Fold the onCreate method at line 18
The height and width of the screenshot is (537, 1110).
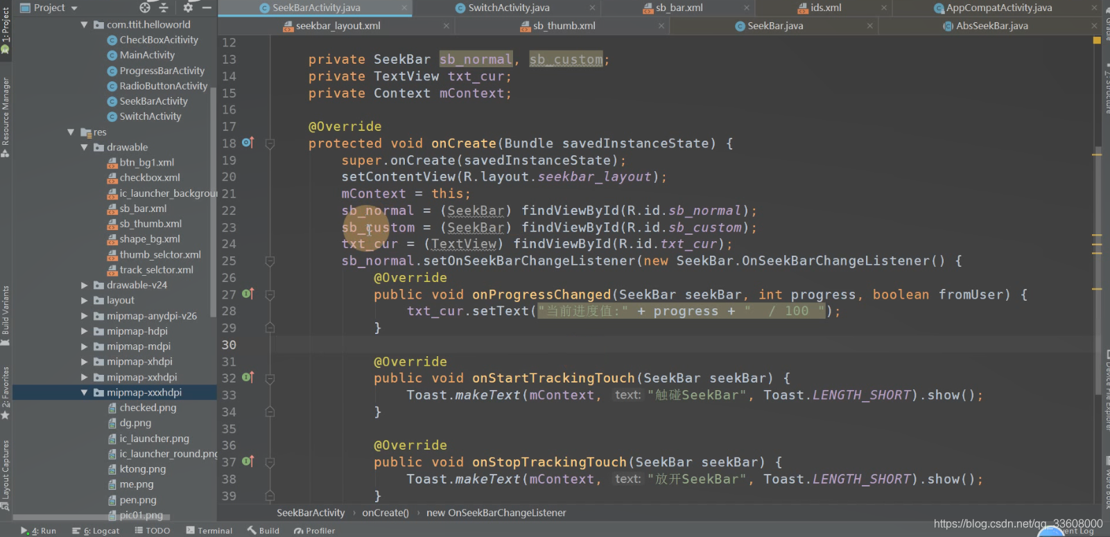point(270,143)
